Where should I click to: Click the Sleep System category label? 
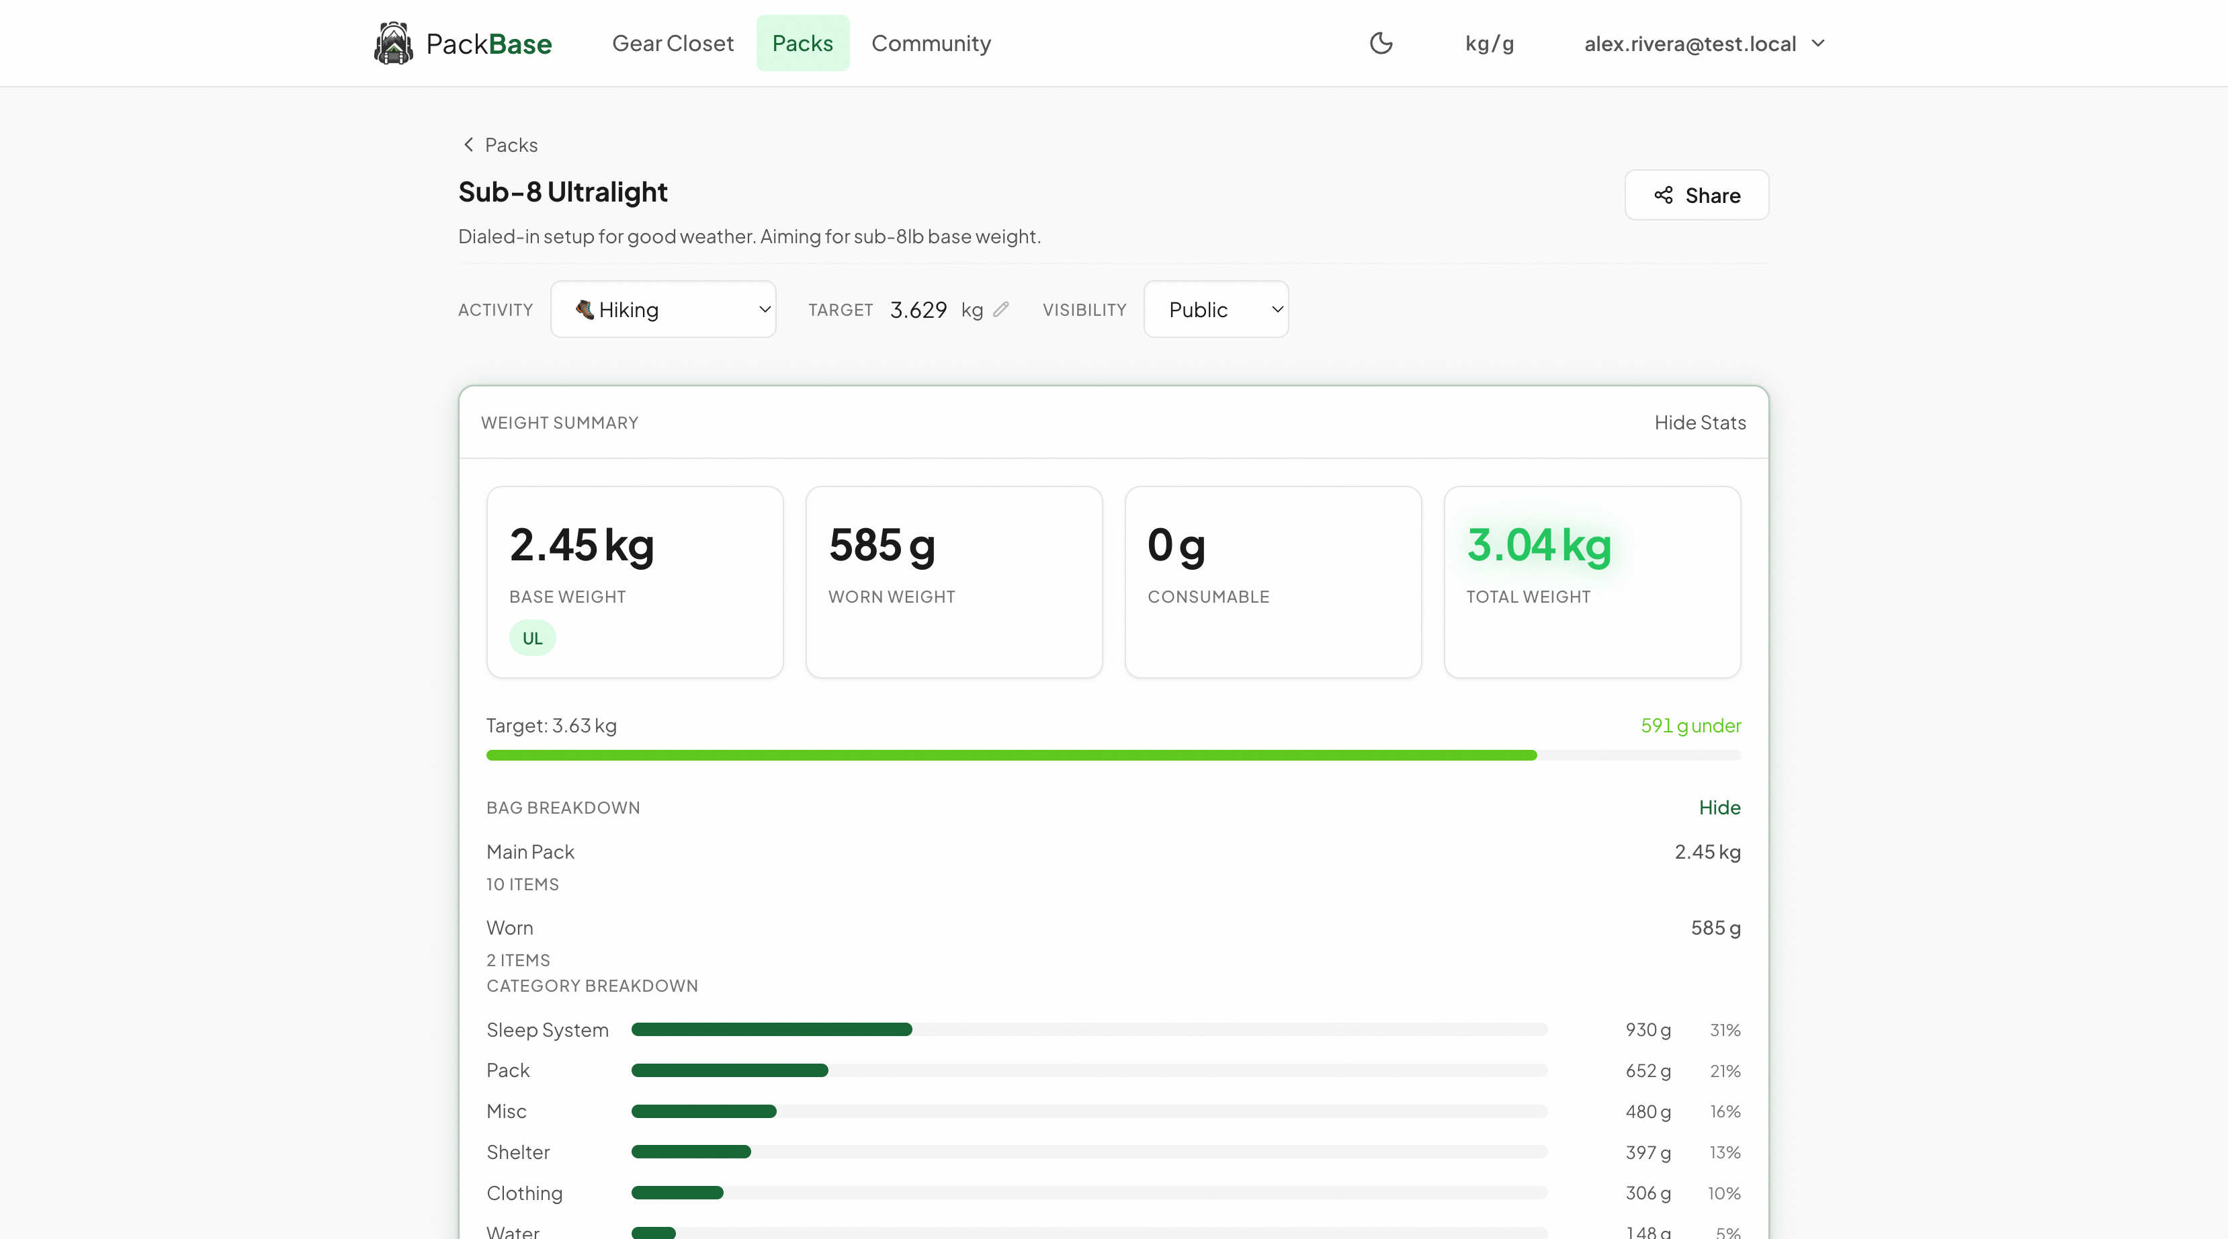click(548, 1029)
